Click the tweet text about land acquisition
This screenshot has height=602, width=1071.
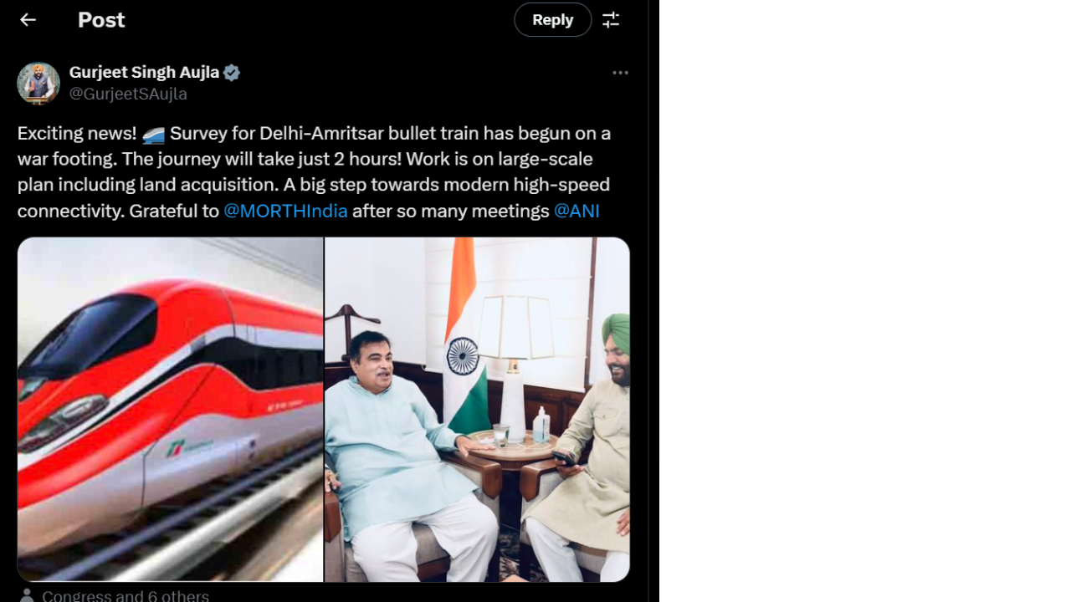pos(313,185)
